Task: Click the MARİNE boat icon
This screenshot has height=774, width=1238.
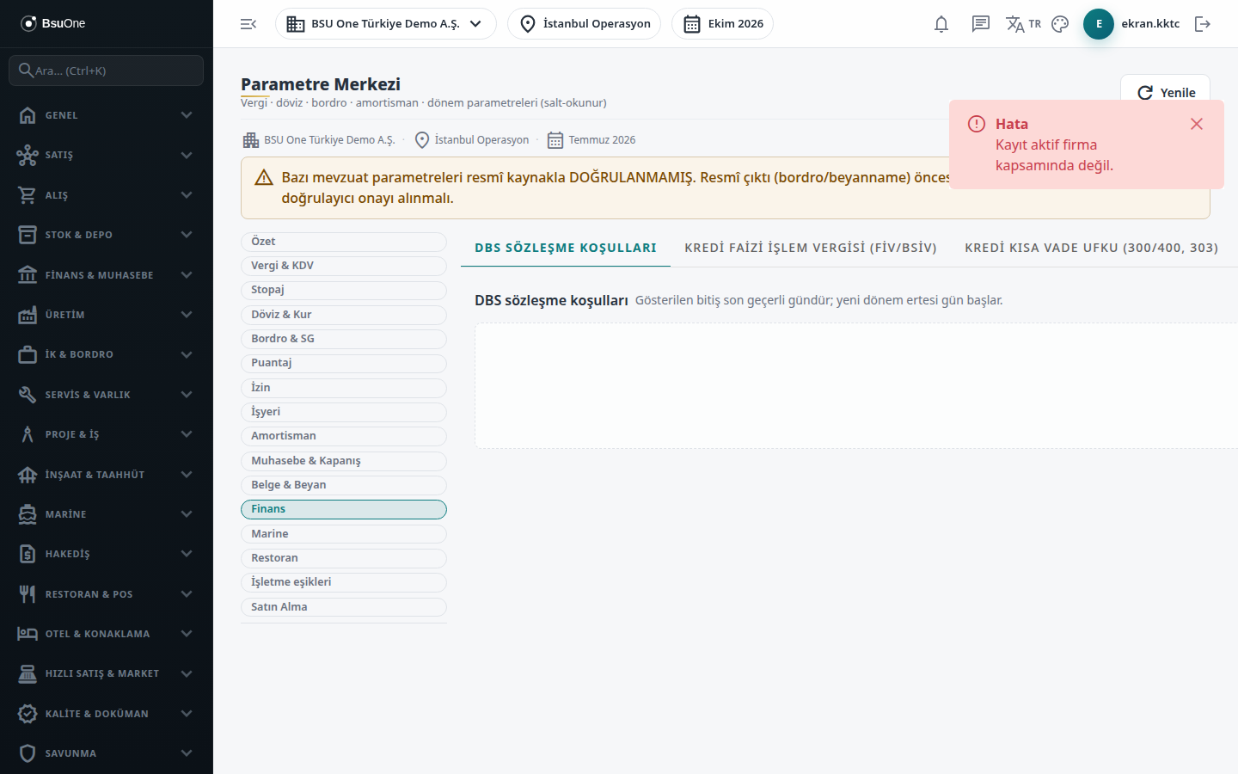Action: (28, 514)
